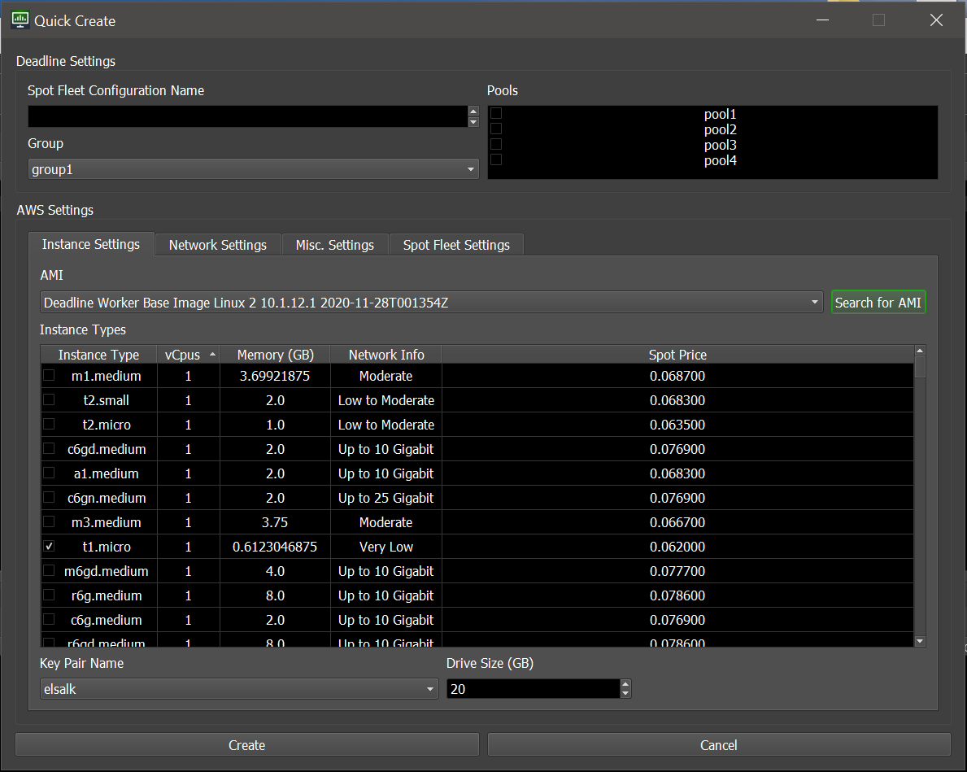Click the configuration name field up arrow
The height and width of the screenshot is (772, 967).
tap(473, 111)
